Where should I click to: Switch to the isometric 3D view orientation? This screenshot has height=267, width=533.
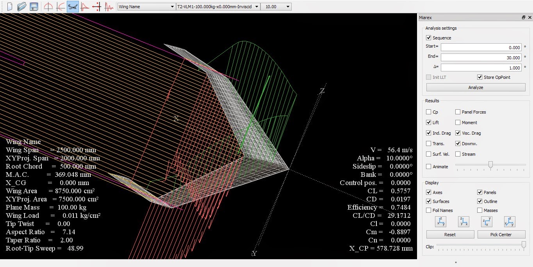pyautogui.click(x=509, y=221)
